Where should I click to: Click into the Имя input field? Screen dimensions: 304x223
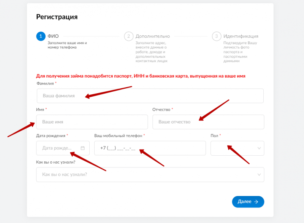92,122
